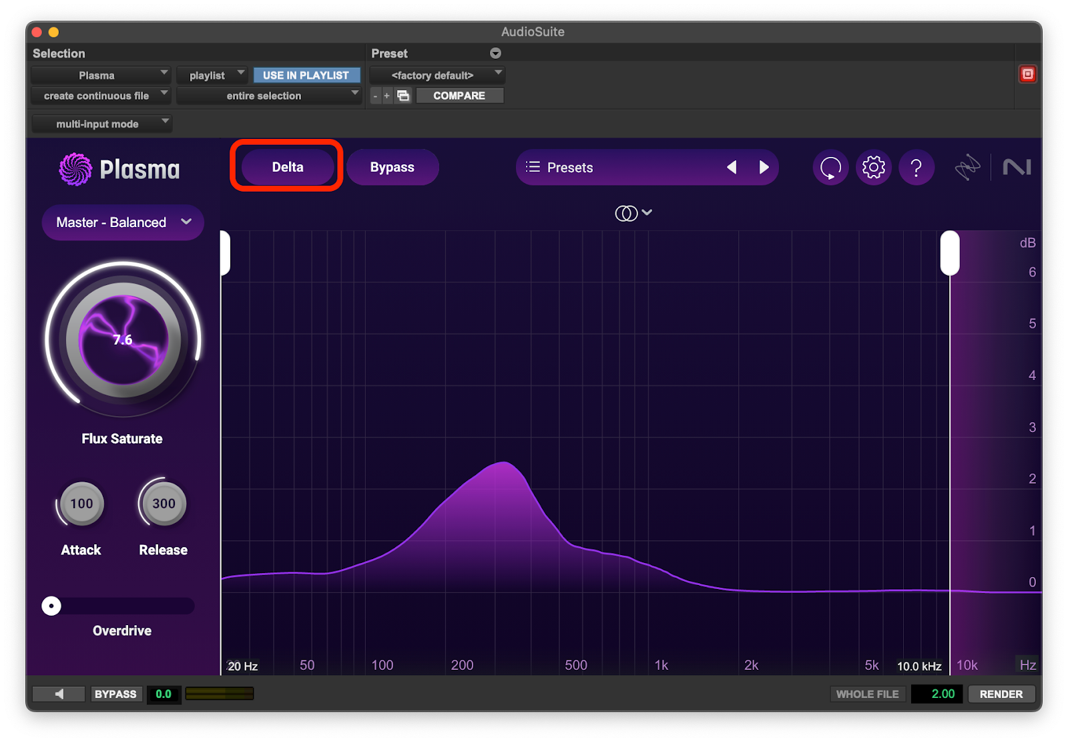1068x742 pixels.
Task: Toggle the Delta button
Action: point(288,167)
